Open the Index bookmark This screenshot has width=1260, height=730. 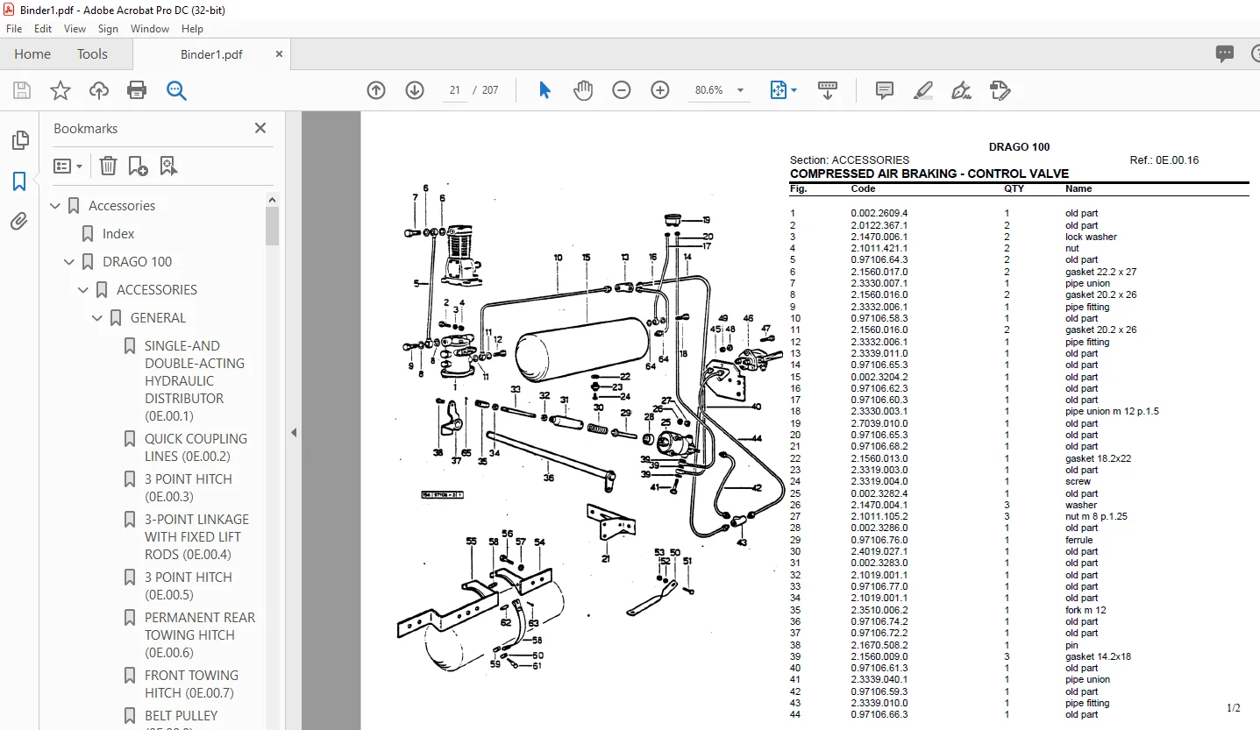pos(118,234)
